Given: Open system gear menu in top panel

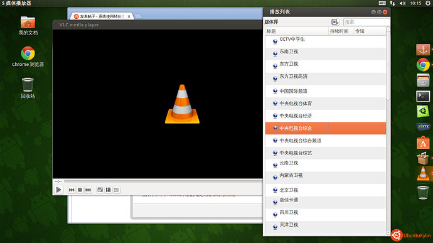Looking at the screenshot, I should point(427,3).
